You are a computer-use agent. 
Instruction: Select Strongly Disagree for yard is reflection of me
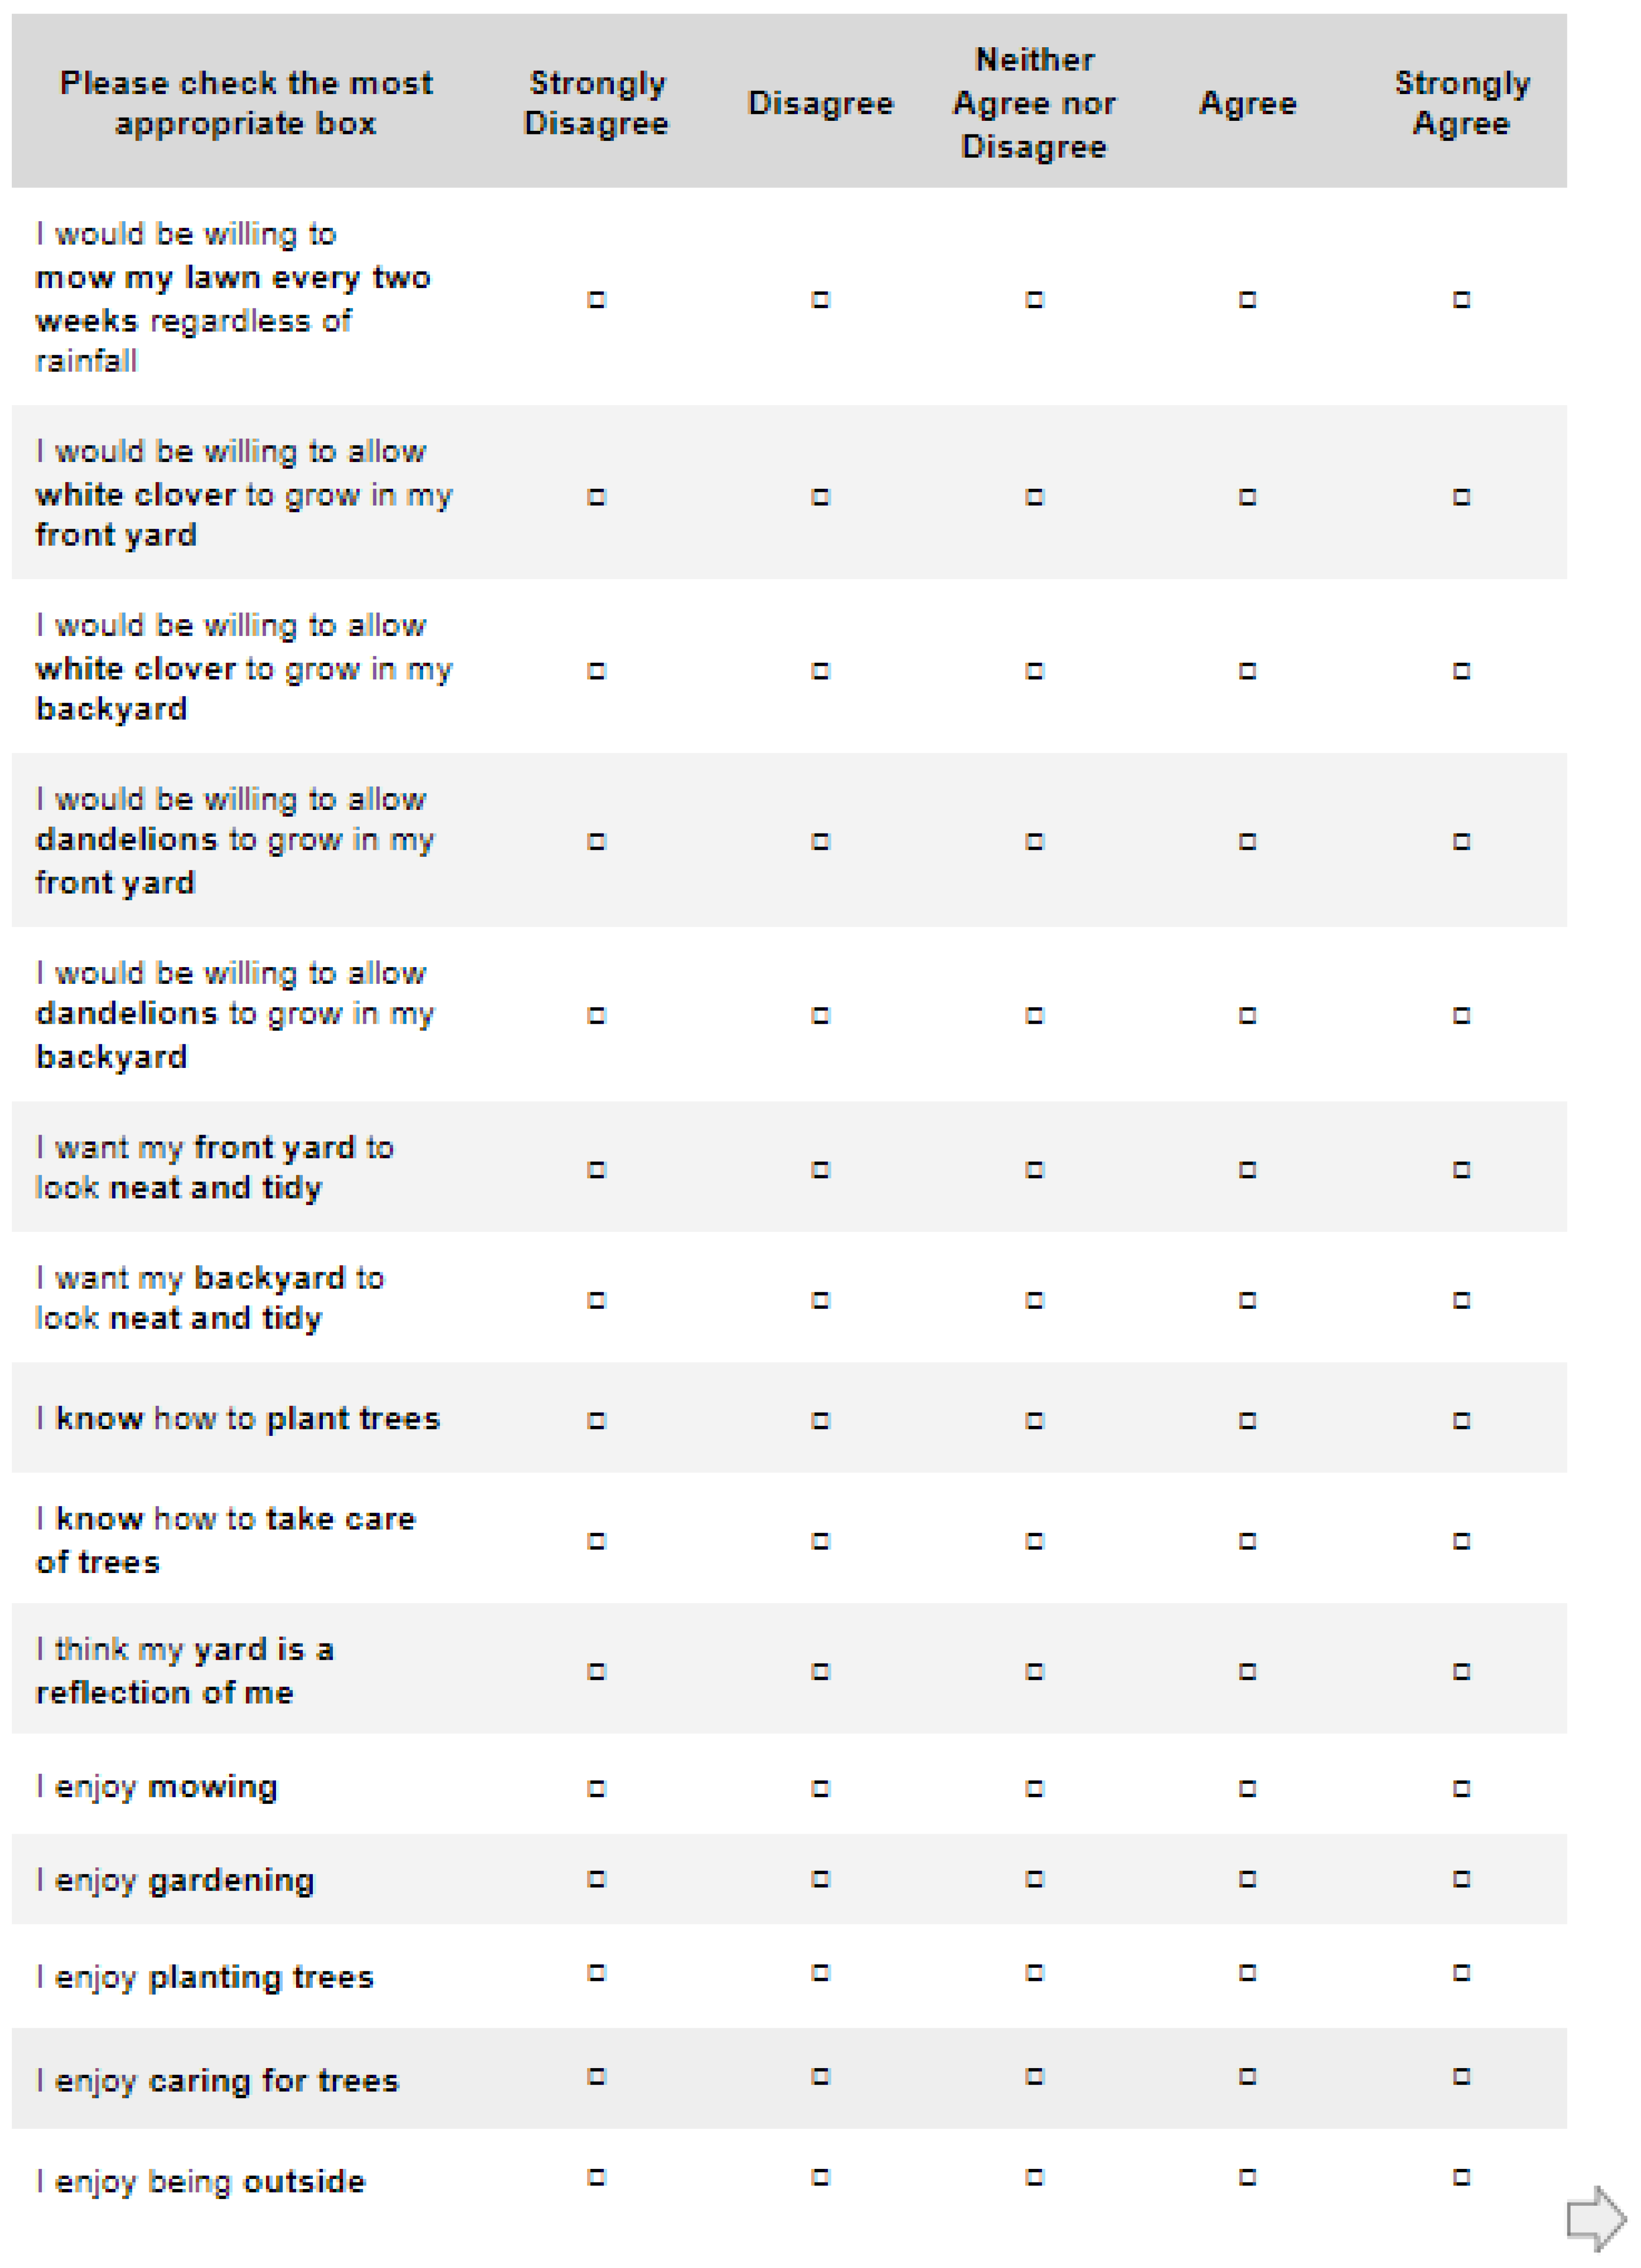(597, 1671)
